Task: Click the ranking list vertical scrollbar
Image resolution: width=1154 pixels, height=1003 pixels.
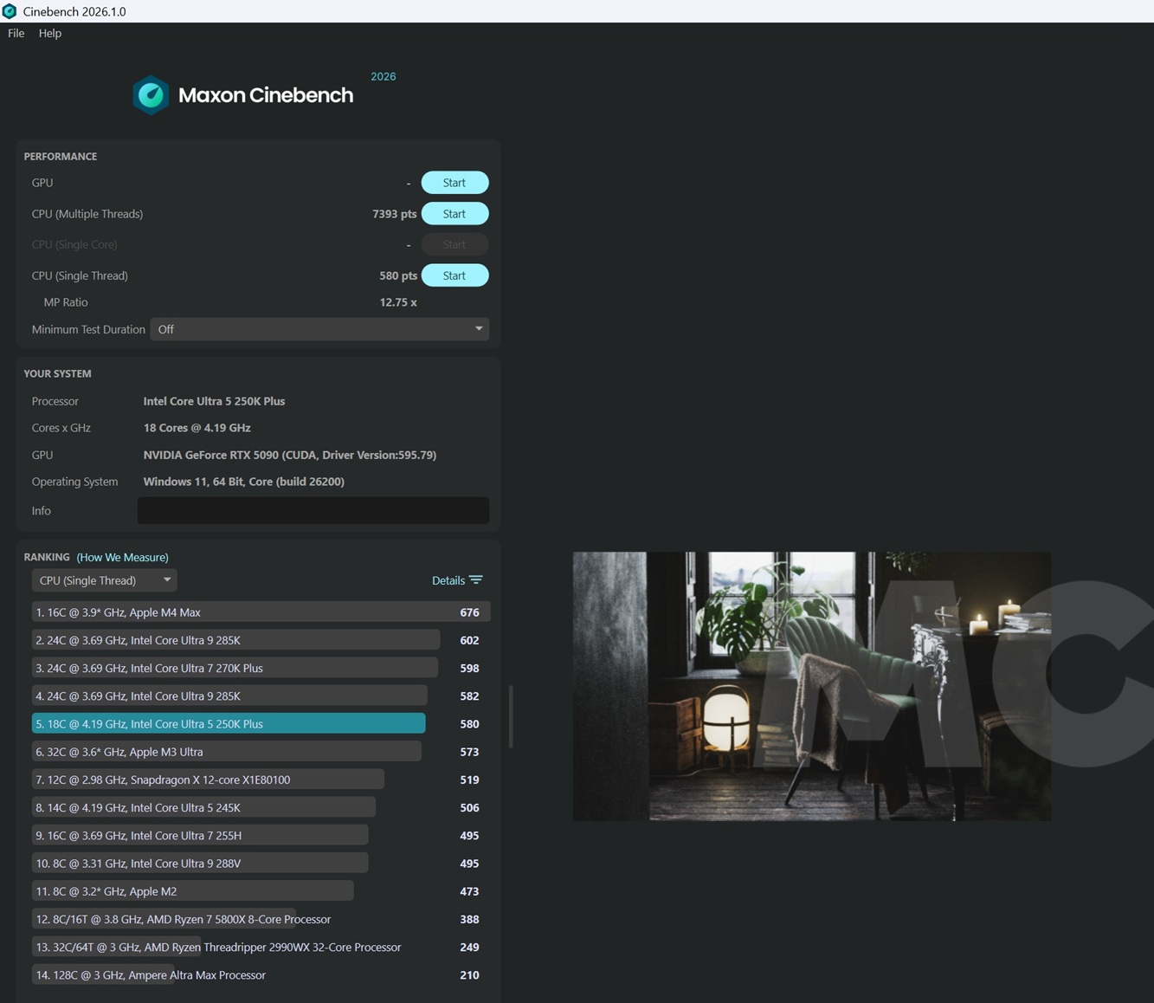Action: [511, 717]
